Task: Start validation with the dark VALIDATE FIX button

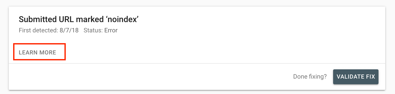Action: 356,77
